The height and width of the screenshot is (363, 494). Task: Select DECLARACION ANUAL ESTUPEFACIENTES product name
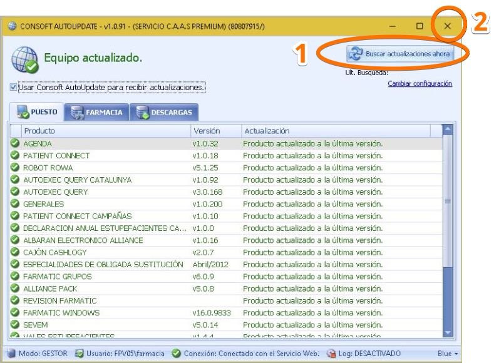tap(105, 228)
